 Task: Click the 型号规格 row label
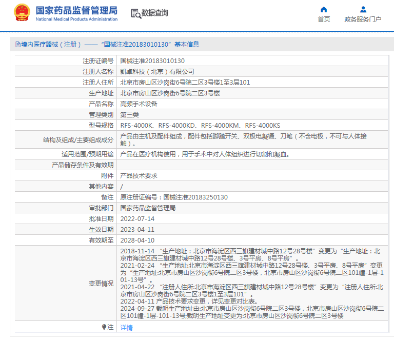pos(101,126)
